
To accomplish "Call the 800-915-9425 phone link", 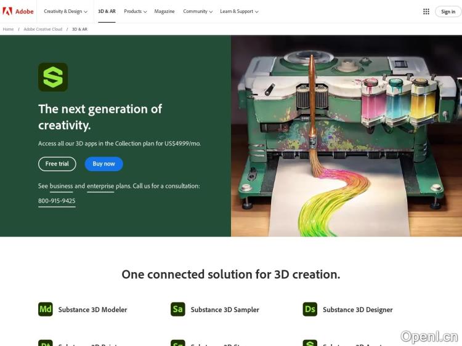I will coord(57,201).
